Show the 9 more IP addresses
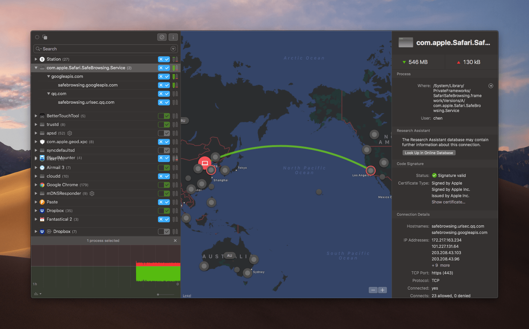 coord(441,265)
